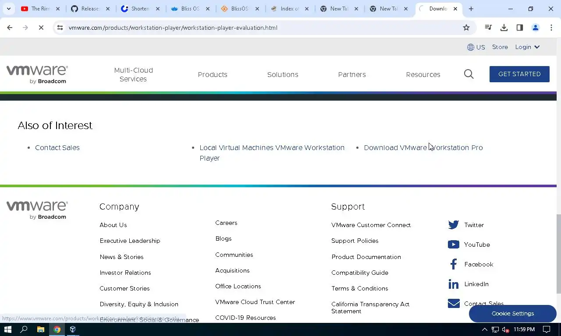Open About Us footer link
The image size is (561, 336).
click(x=113, y=225)
